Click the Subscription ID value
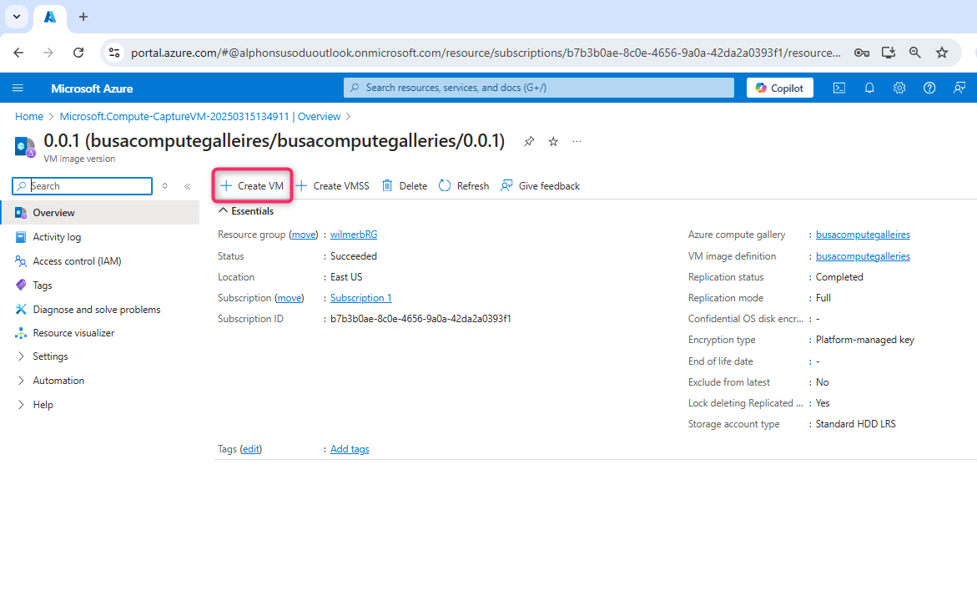 coord(421,319)
